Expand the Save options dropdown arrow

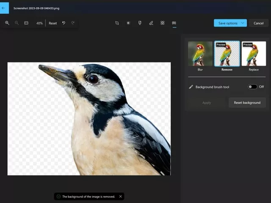pyautogui.click(x=243, y=23)
